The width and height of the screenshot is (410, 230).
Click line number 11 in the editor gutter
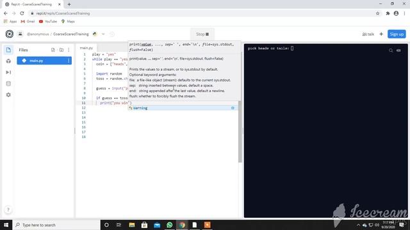(84, 103)
